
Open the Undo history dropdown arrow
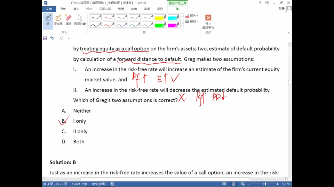click(56, 38)
